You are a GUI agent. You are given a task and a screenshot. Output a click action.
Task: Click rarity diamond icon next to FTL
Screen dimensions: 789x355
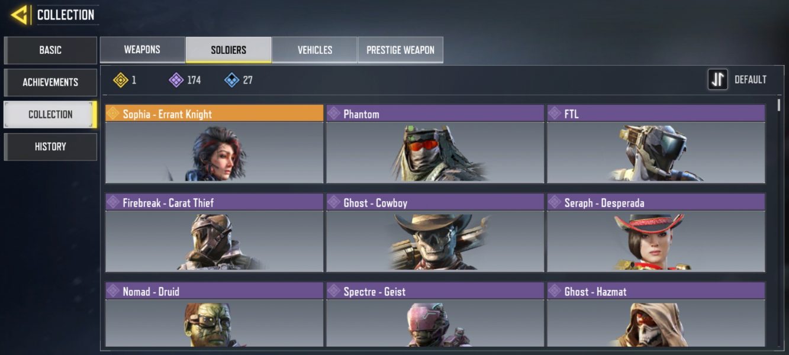pyautogui.click(x=555, y=113)
